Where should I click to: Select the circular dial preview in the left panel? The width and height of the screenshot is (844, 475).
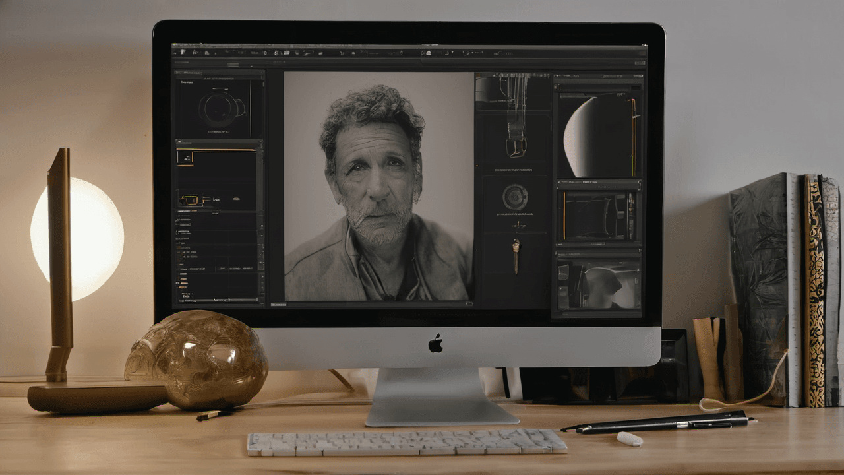coord(221,108)
